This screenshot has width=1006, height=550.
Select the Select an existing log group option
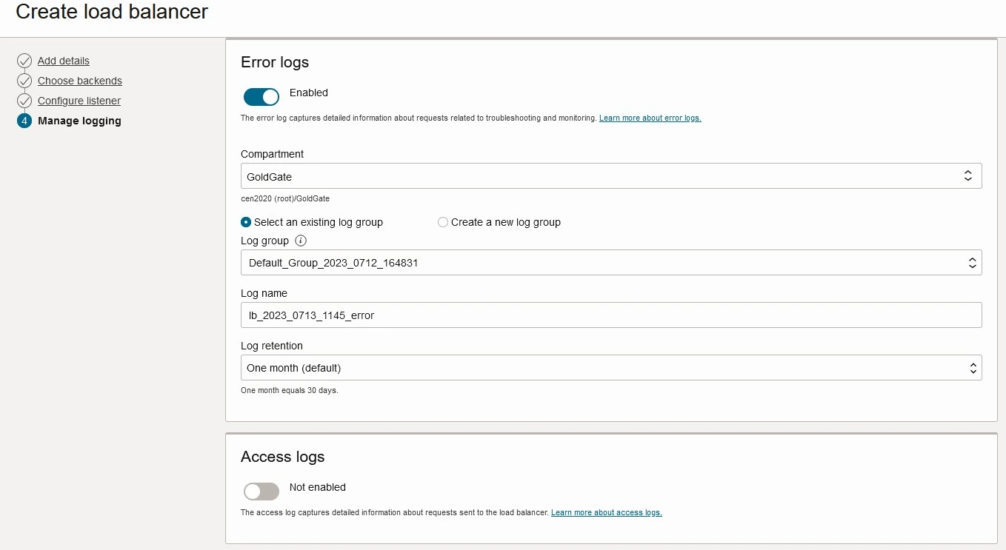[x=245, y=222]
